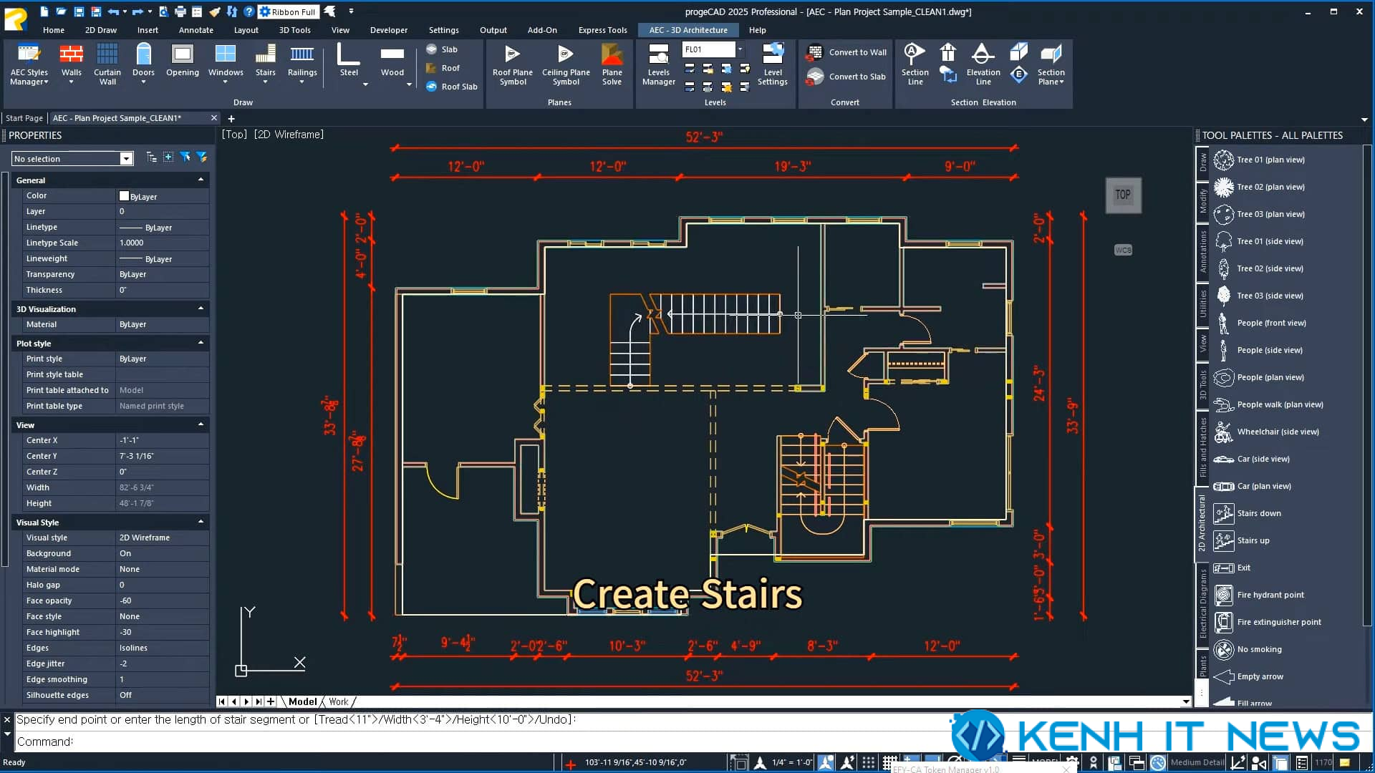
Task: Draw a Section Line
Action: 915,64
